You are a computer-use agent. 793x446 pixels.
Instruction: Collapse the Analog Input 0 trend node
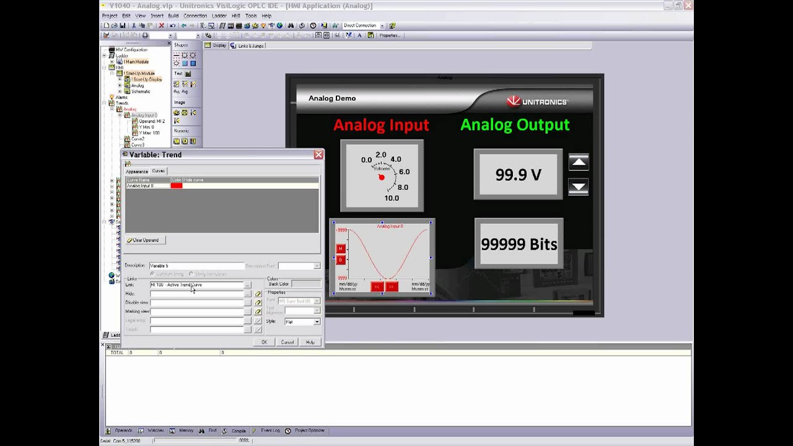(120, 115)
